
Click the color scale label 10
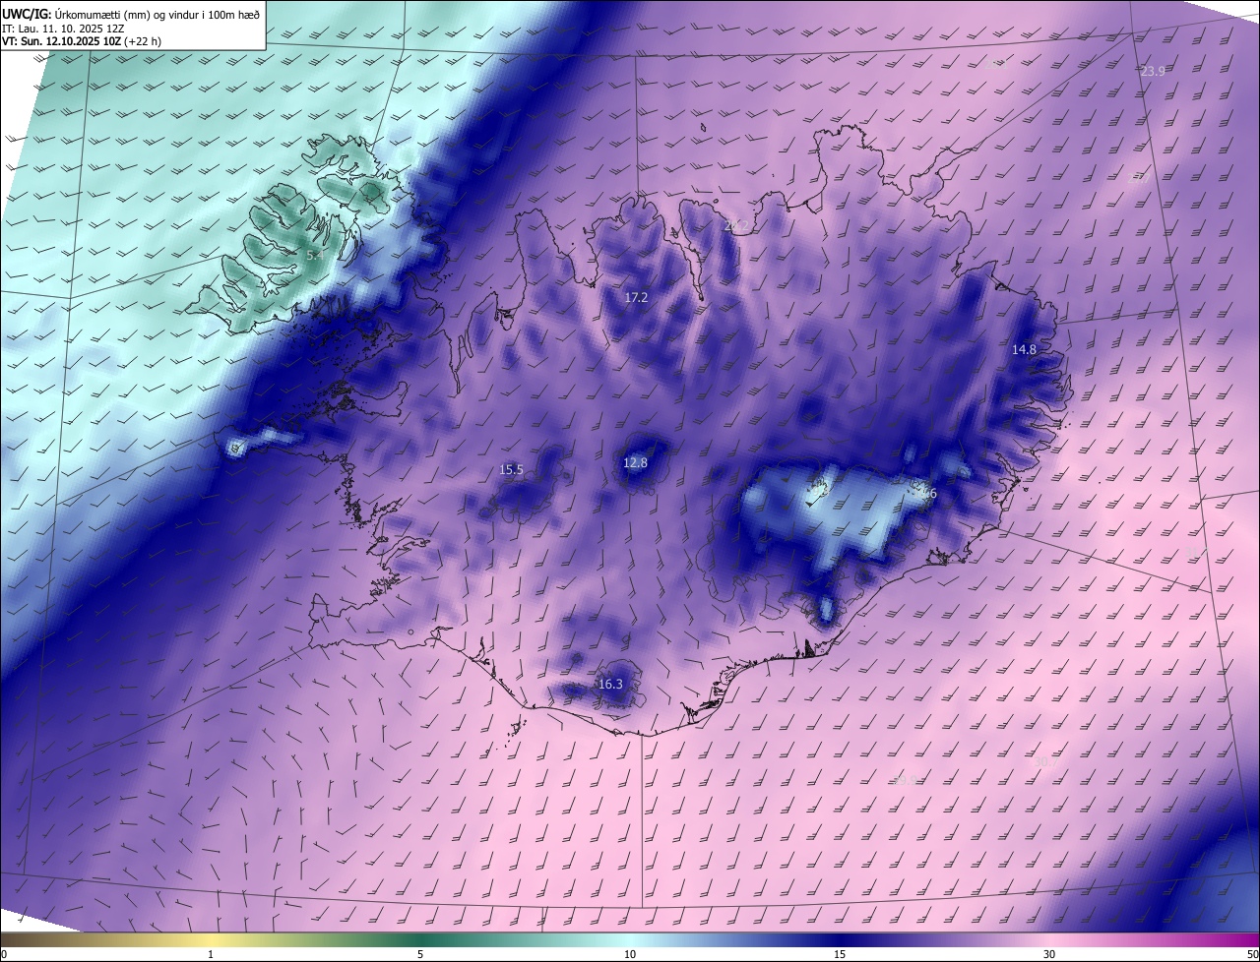(630, 954)
